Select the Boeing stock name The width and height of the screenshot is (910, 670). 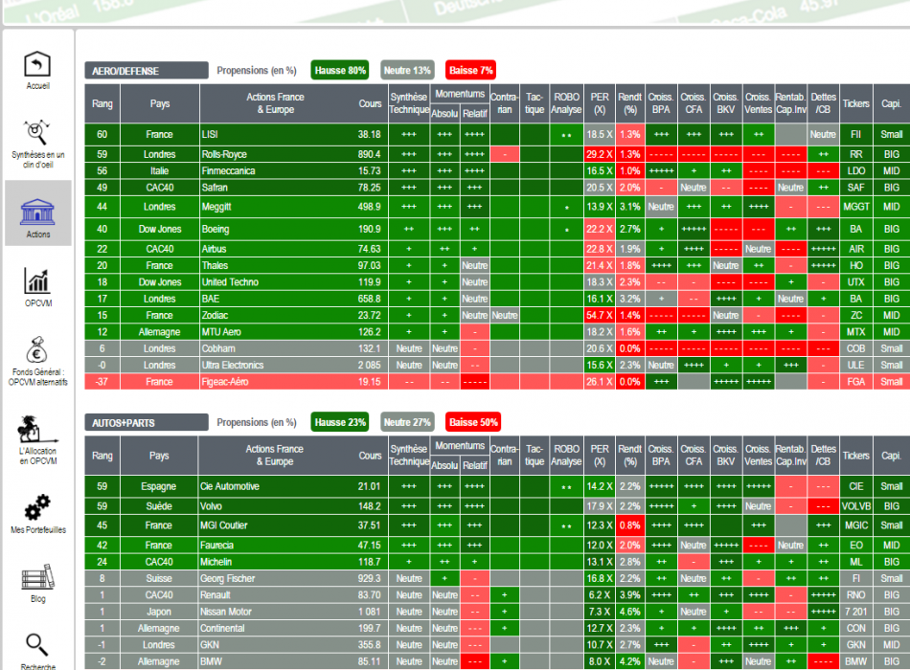point(216,229)
